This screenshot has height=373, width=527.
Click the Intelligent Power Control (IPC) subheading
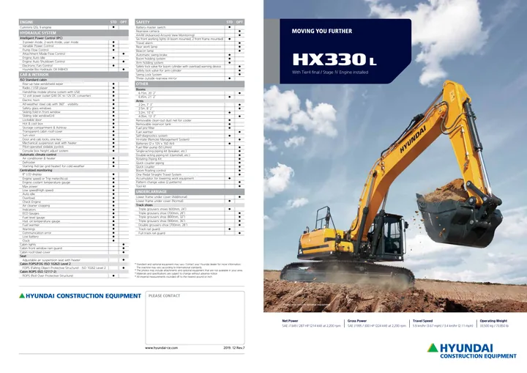[x=74, y=38]
